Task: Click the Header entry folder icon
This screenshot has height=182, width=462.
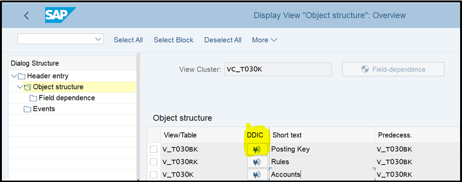Action: (x=22, y=76)
